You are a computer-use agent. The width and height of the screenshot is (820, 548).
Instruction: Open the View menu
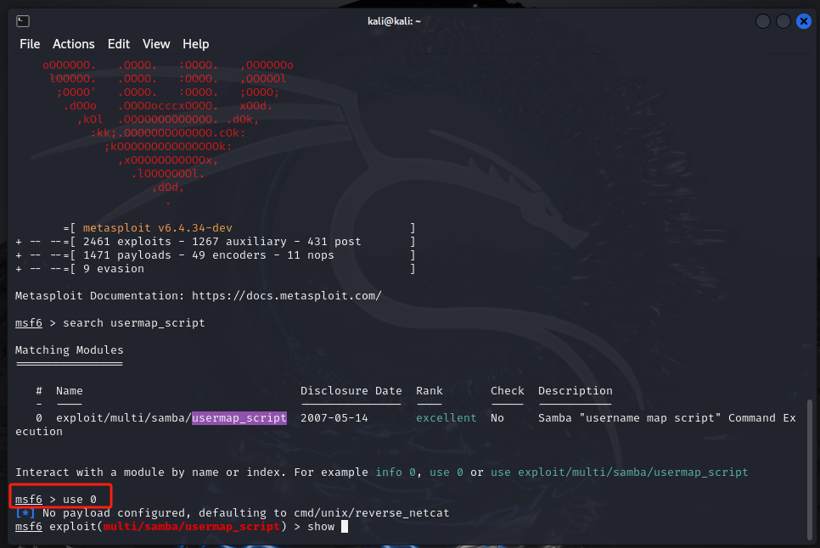[156, 44]
